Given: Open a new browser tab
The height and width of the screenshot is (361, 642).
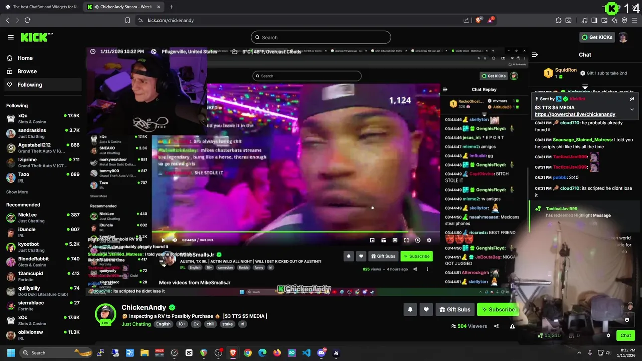Looking at the screenshot, I should (x=171, y=7).
